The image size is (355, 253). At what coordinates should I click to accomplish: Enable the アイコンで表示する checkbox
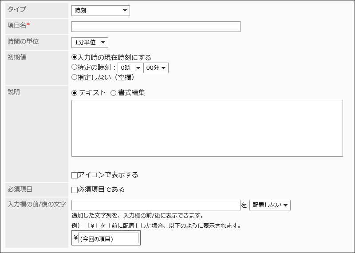point(75,175)
